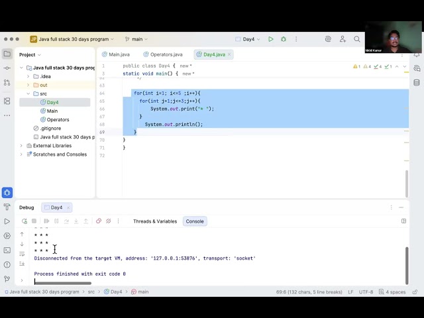Screen dimensions: 424x318
Task: Click Step Over in debug toolbar
Action: pos(66,221)
